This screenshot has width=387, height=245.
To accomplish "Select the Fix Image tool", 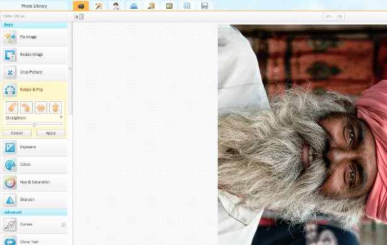I will click(34, 37).
